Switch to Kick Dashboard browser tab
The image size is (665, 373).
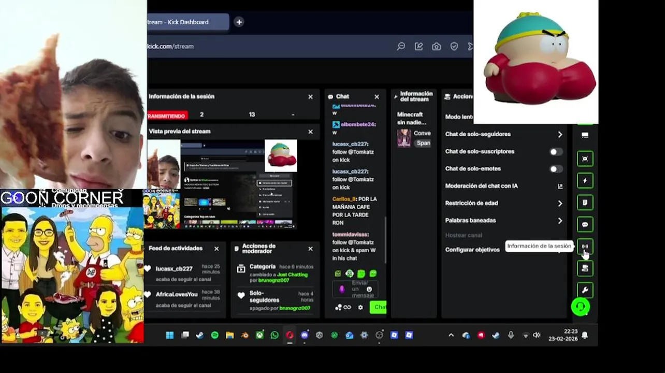point(187,22)
